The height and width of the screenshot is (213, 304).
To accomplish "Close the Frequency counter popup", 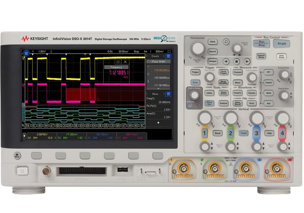I will coord(125,62).
